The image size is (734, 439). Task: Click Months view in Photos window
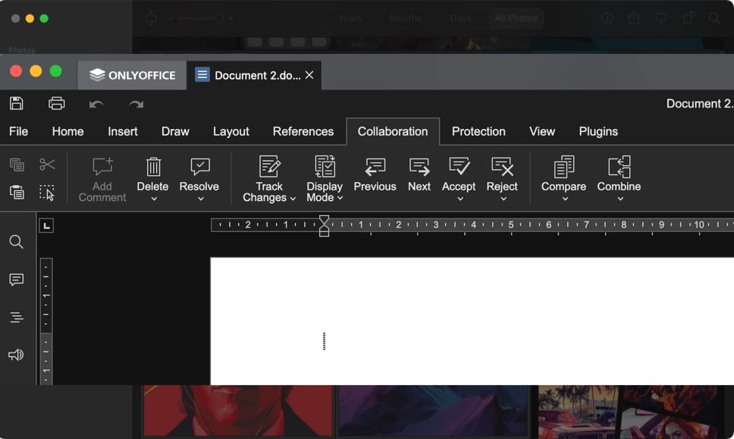(406, 18)
